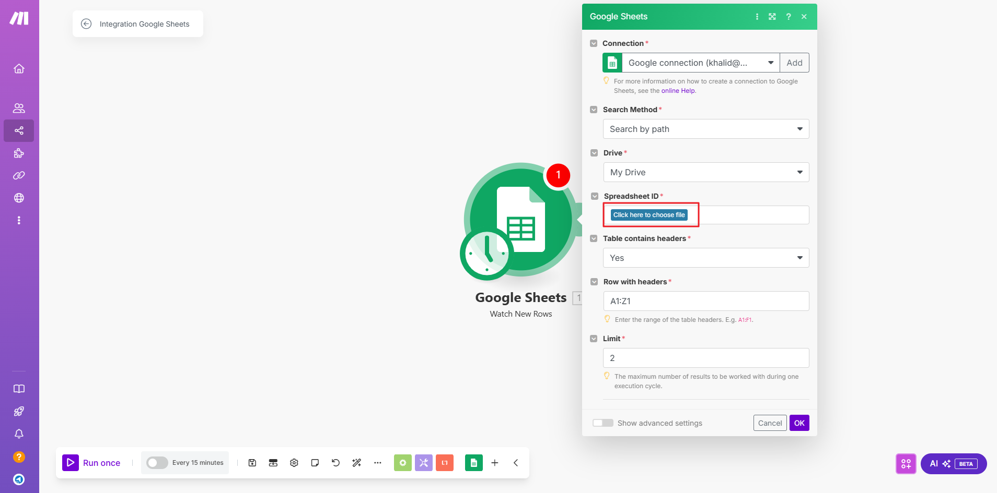Save the scenario with the floppy disk icon
Image resolution: width=997 pixels, height=493 pixels.
point(252,463)
